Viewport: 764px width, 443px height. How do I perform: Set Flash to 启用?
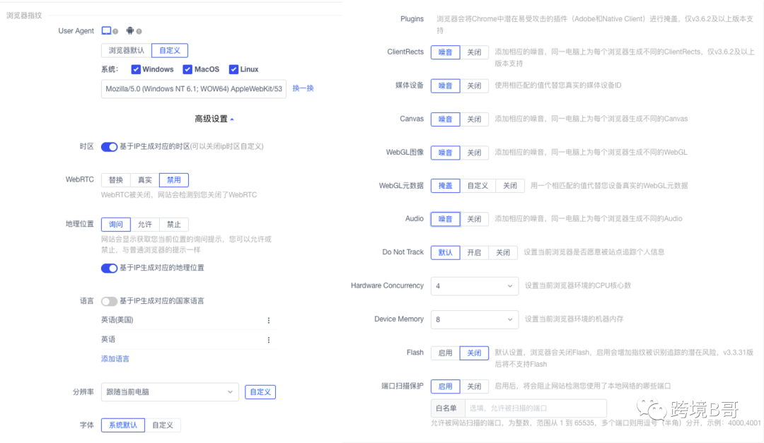click(x=446, y=353)
